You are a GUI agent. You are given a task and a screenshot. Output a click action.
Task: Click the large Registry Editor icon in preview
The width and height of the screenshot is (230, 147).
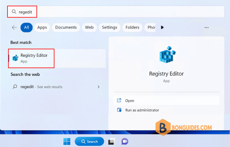[167, 54]
